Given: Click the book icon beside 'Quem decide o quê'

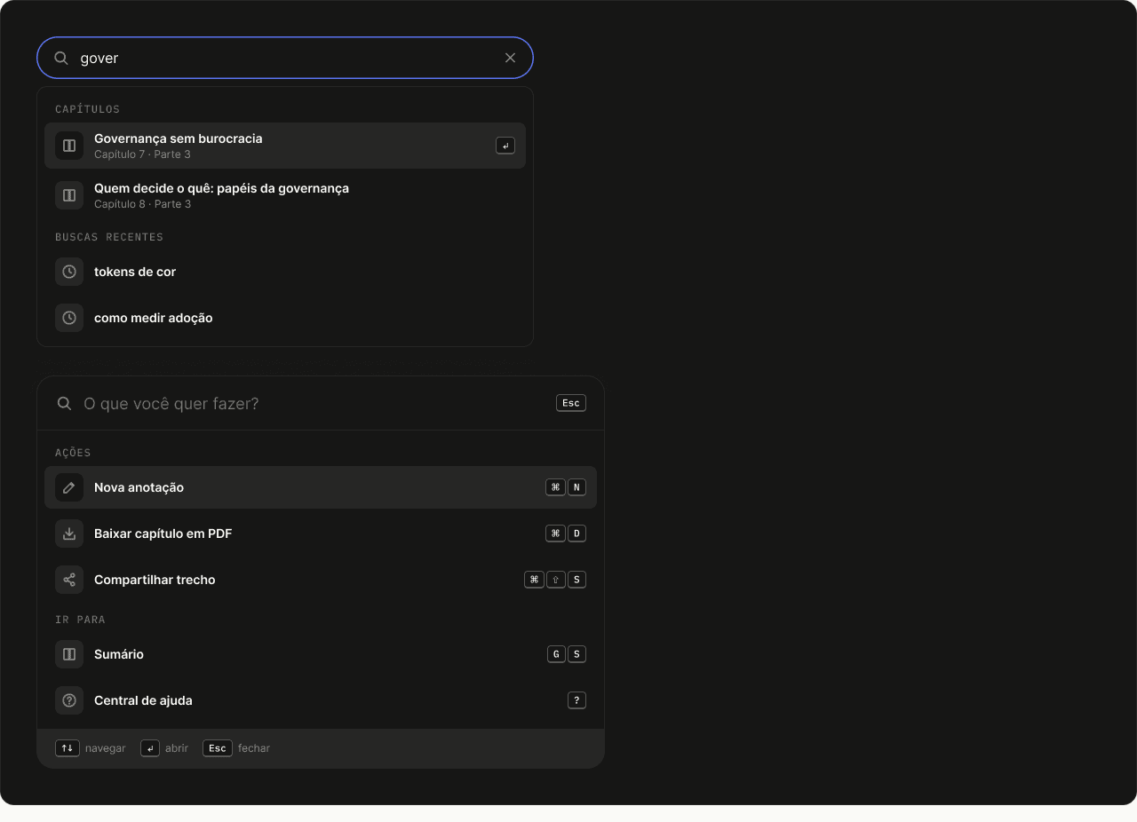Looking at the screenshot, I should pos(69,195).
